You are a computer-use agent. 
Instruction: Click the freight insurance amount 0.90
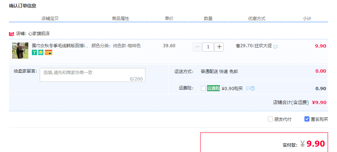pos(321,88)
